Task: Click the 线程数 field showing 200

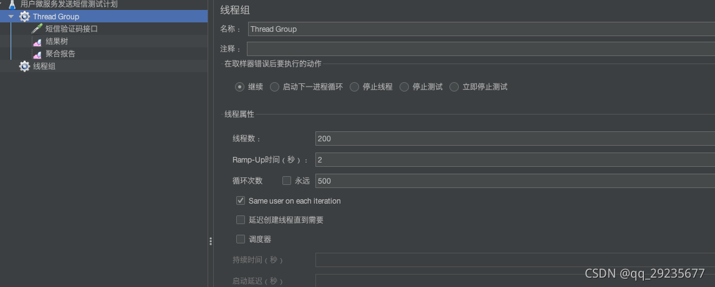Action: tap(516, 138)
